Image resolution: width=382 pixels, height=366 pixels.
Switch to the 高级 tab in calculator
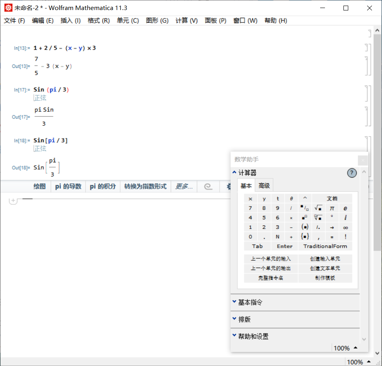264,186
